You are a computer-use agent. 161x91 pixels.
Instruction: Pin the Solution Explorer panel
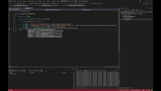coord(150,8)
